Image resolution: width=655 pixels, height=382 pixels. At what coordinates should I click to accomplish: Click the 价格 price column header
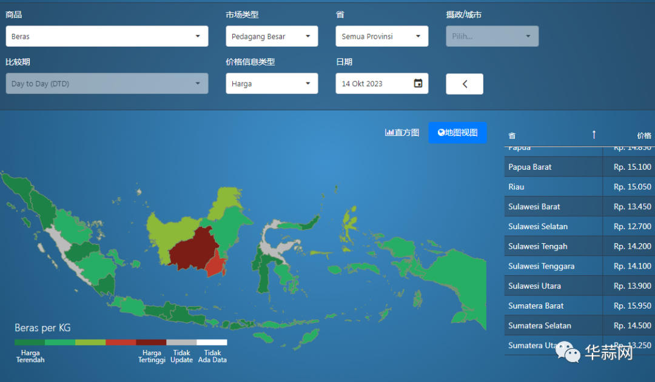[x=643, y=135]
